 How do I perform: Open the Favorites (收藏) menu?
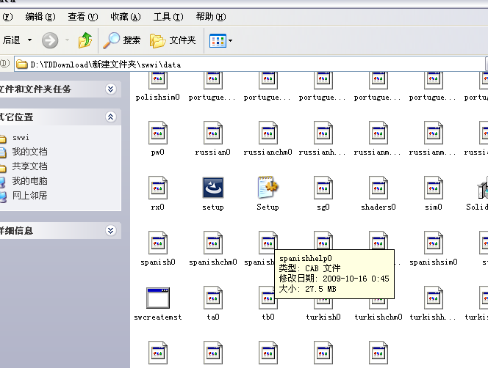coord(126,17)
